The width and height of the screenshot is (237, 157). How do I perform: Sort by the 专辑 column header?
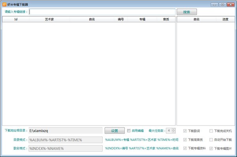[x=142, y=19]
